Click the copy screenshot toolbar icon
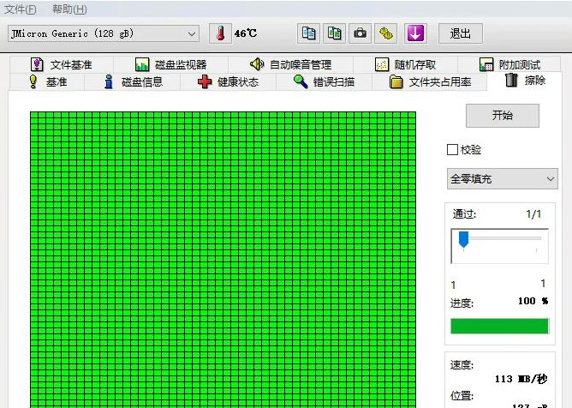Screen dimensions: 572x408 click(334, 33)
